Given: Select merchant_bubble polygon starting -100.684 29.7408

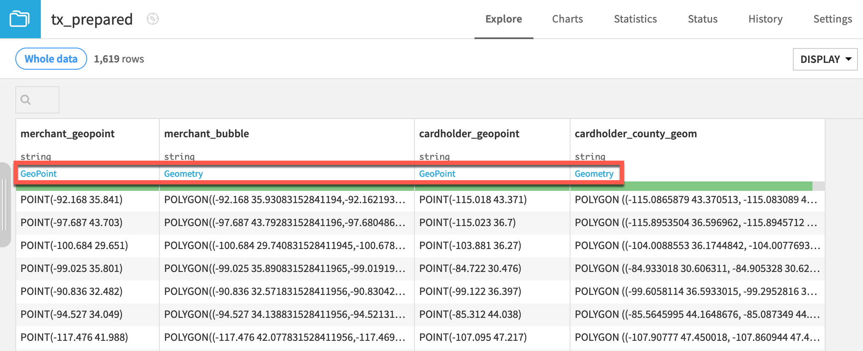Looking at the screenshot, I should point(287,246).
